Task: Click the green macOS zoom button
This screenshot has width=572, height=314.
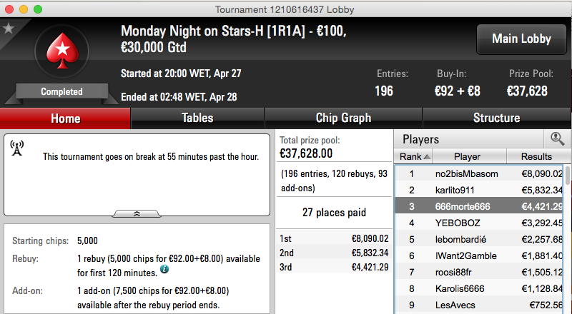Action: [38, 9]
